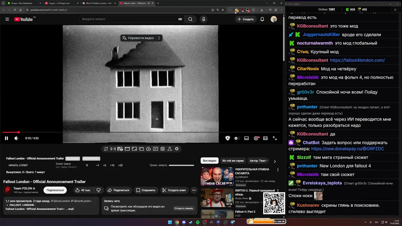402x226 pixels.
Task: Toggle loop button in enhancer toolbar
Action: pyautogui.click(x=106, y=149)
